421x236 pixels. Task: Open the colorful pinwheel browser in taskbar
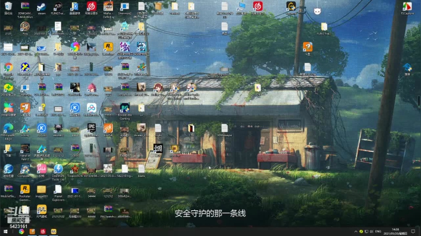tap(22, 231)
